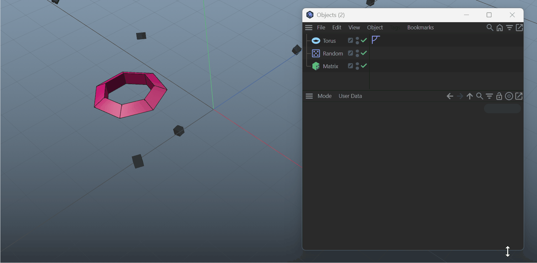This screenshot has height=263, width=537.
Task: Open the filter options in Objects toolbar
Action: coord(510,28)
